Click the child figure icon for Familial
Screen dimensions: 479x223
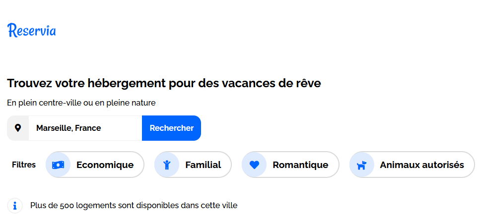167,165
